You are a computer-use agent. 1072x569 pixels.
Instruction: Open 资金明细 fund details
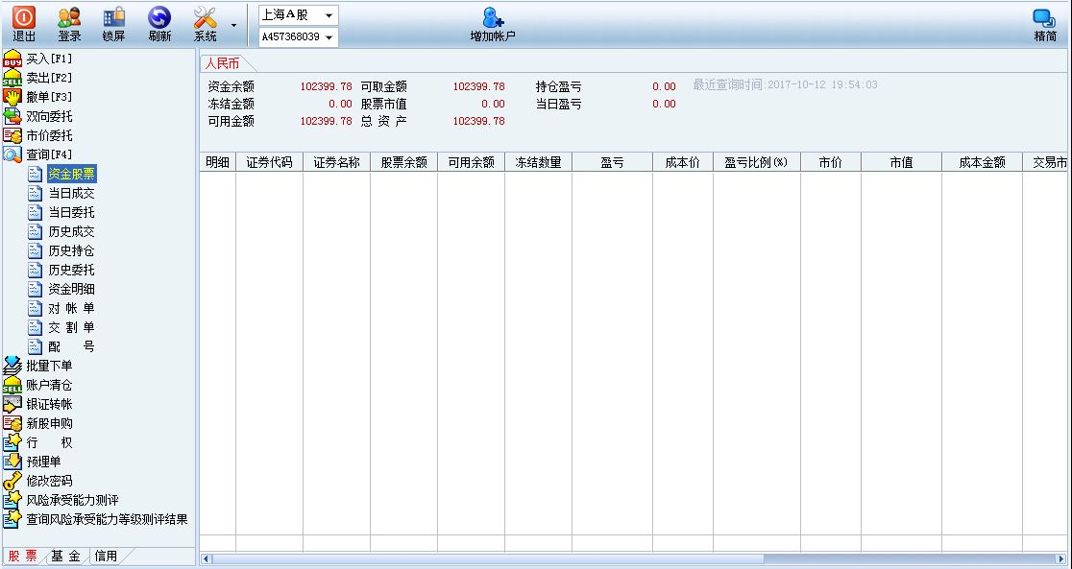[x=71, y=289]
